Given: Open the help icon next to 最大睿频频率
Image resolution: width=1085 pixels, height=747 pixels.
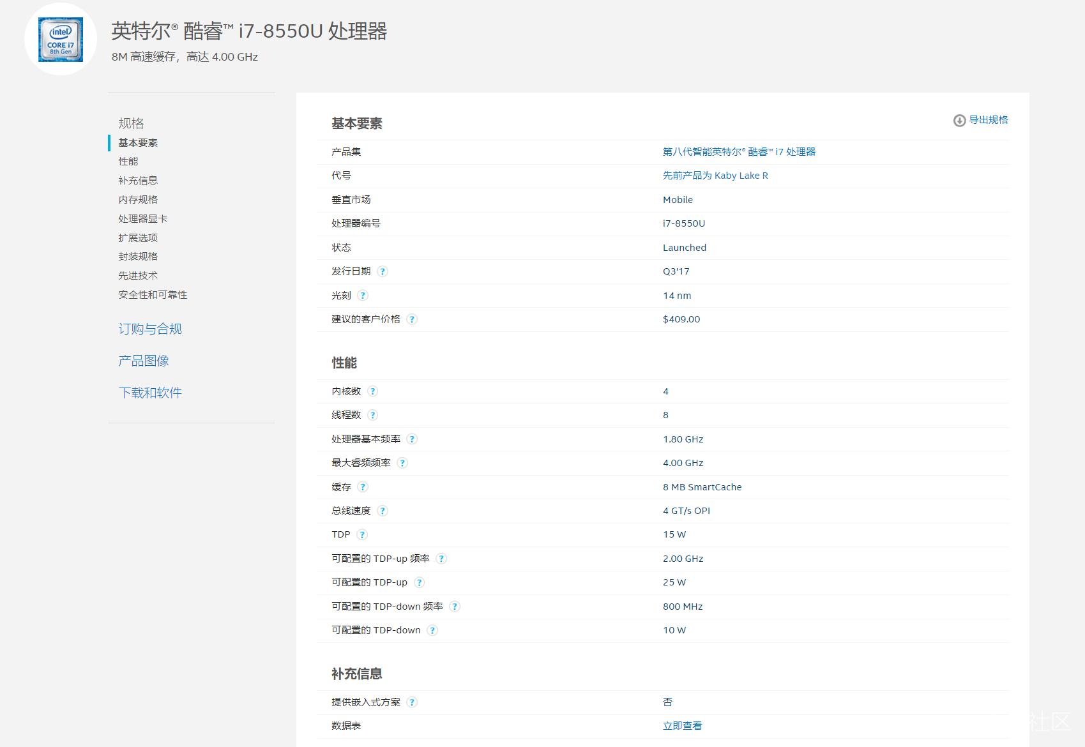Looking at the screenshot, I should coord(402,463).
